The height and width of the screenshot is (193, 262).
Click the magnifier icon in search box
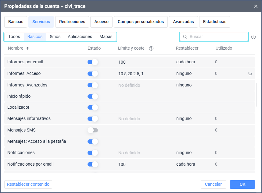tap(185, 37)
